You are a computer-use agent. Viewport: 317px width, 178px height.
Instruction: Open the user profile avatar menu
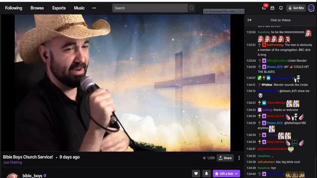(311, 8)
